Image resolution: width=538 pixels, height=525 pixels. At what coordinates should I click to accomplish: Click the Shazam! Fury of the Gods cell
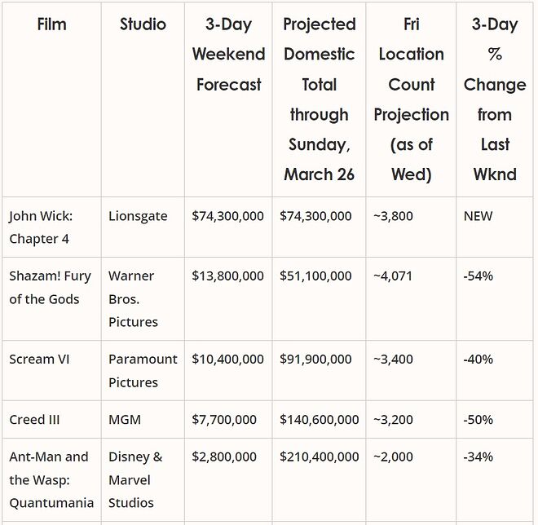pyautogui.click(x=45, y=288)
